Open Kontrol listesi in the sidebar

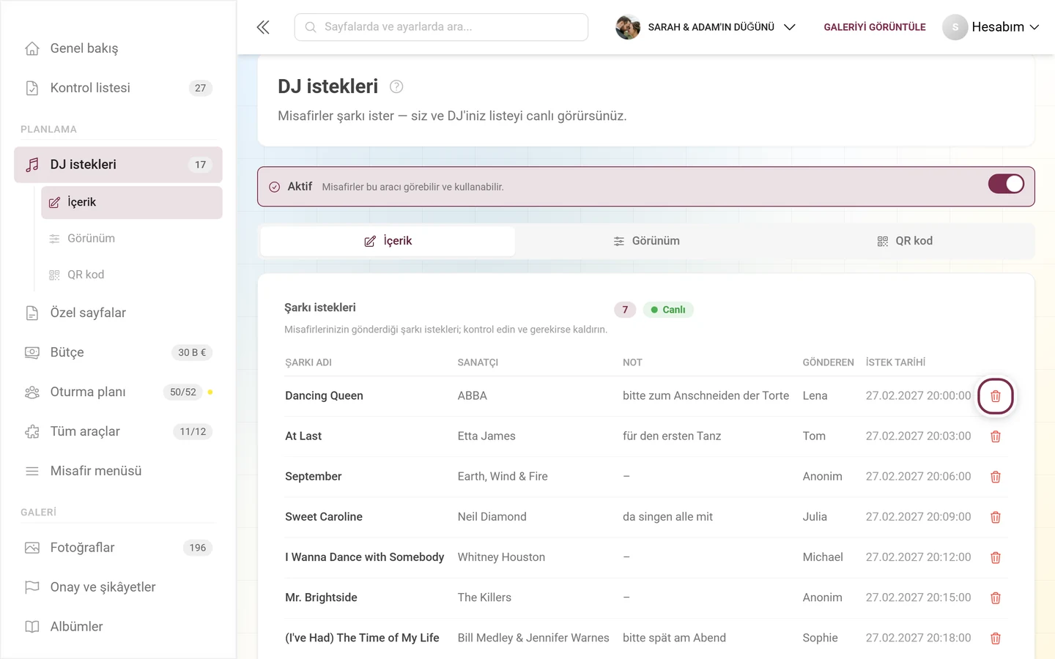click(118, 88)
